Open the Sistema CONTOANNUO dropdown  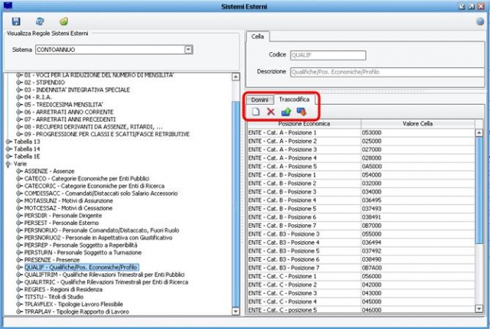pos(188,50)
